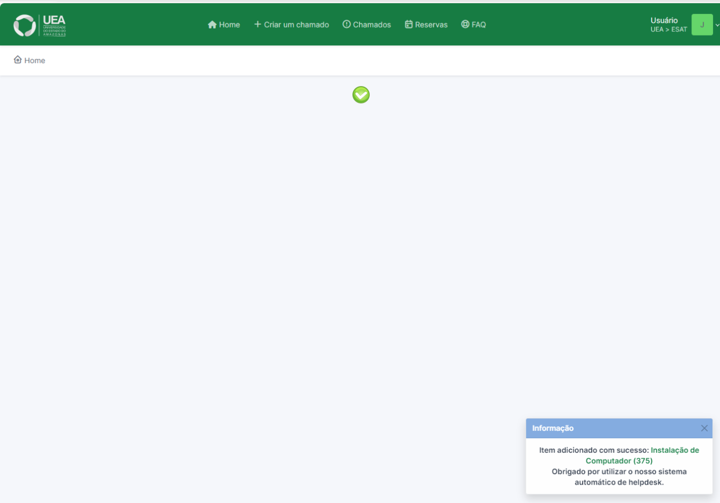Image resolution: width=720 pixels, height=503 pixels.
Task: Open the Chamados menu label
Action: (x=372, y=25)
